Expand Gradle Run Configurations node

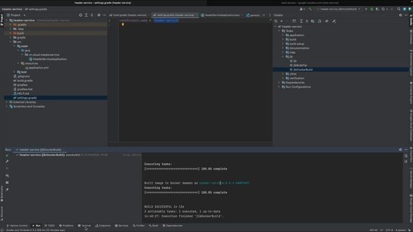coord(279,87)
